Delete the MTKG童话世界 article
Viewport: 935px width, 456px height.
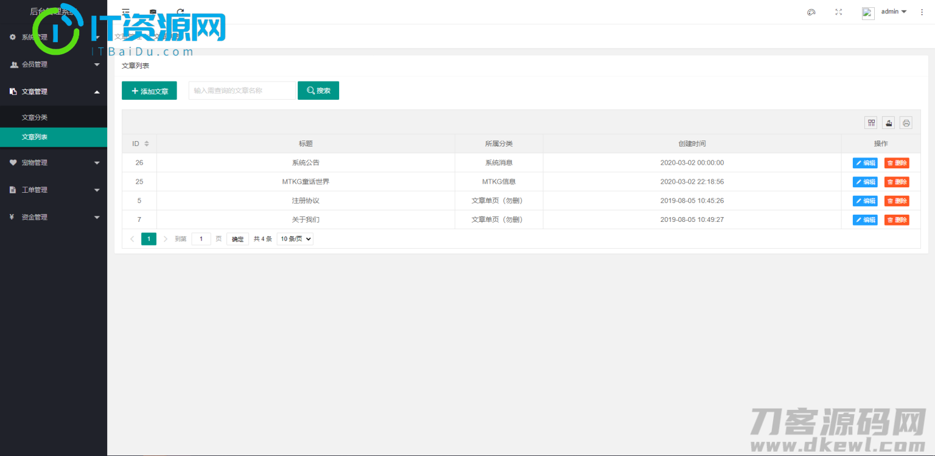[897, 182]
